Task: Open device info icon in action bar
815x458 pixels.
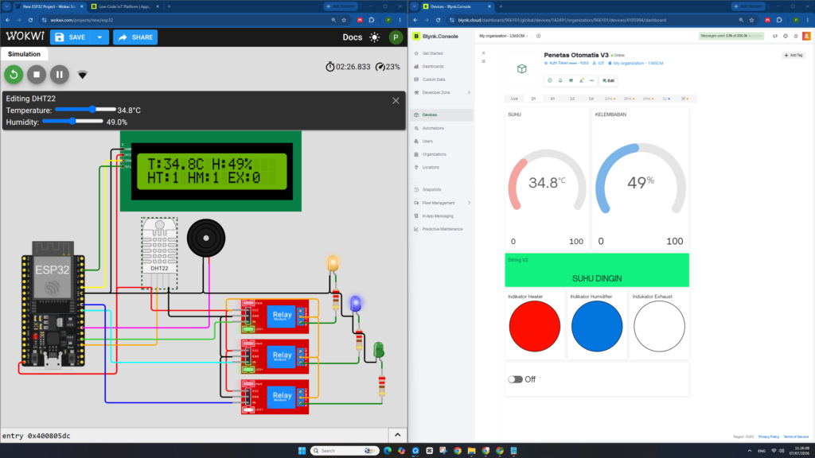Action: click(x=549, y=80)
